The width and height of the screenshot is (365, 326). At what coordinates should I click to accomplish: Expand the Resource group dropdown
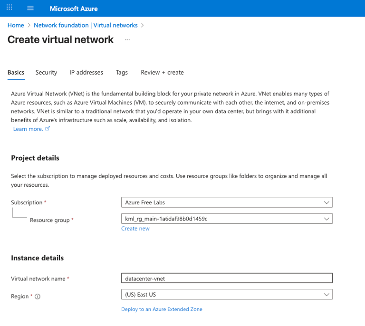click(227, 219)
